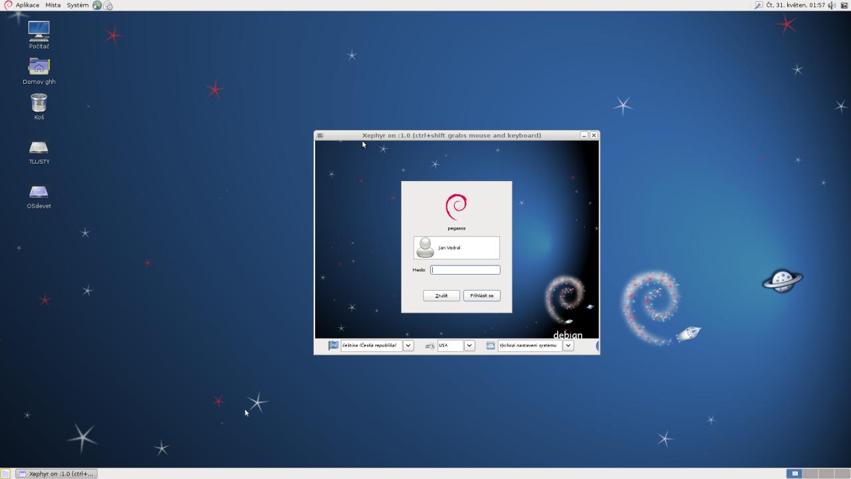Viewport: 851px width, 479px height.
Task: Click the Xephyr window menu icon in the title bar
Action: coord(320,135)
